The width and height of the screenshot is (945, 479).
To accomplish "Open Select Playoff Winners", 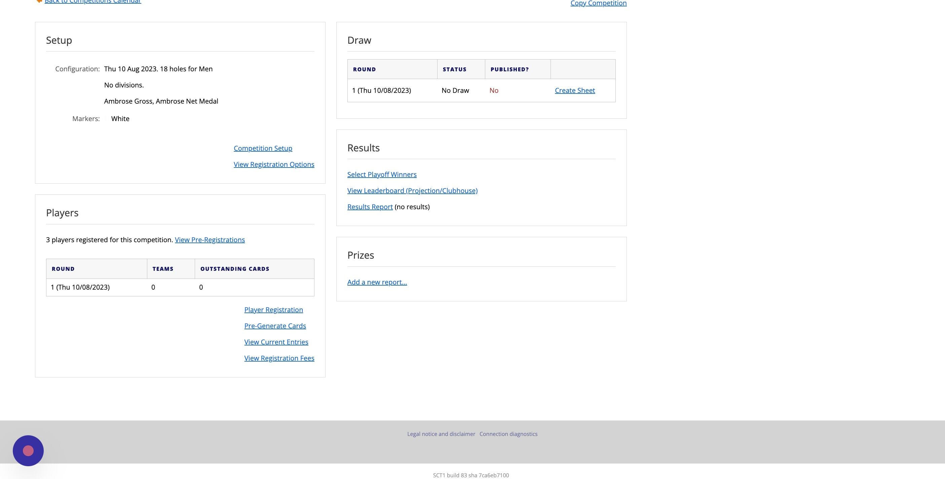I will pos(381,175).
